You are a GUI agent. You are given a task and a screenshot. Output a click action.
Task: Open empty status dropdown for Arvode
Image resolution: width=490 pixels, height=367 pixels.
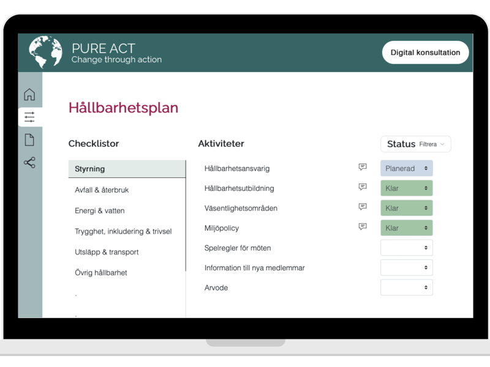407,287
